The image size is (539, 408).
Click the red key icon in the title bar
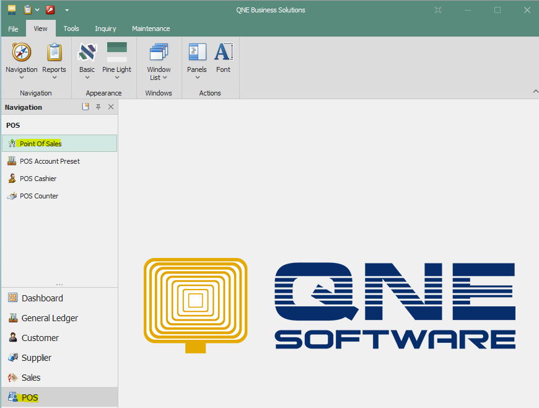50,10
